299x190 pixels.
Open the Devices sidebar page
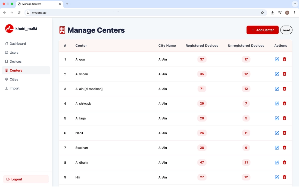15,62
